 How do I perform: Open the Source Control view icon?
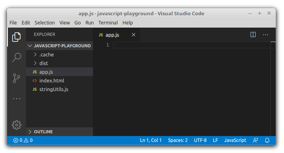(x=16, y=78)
